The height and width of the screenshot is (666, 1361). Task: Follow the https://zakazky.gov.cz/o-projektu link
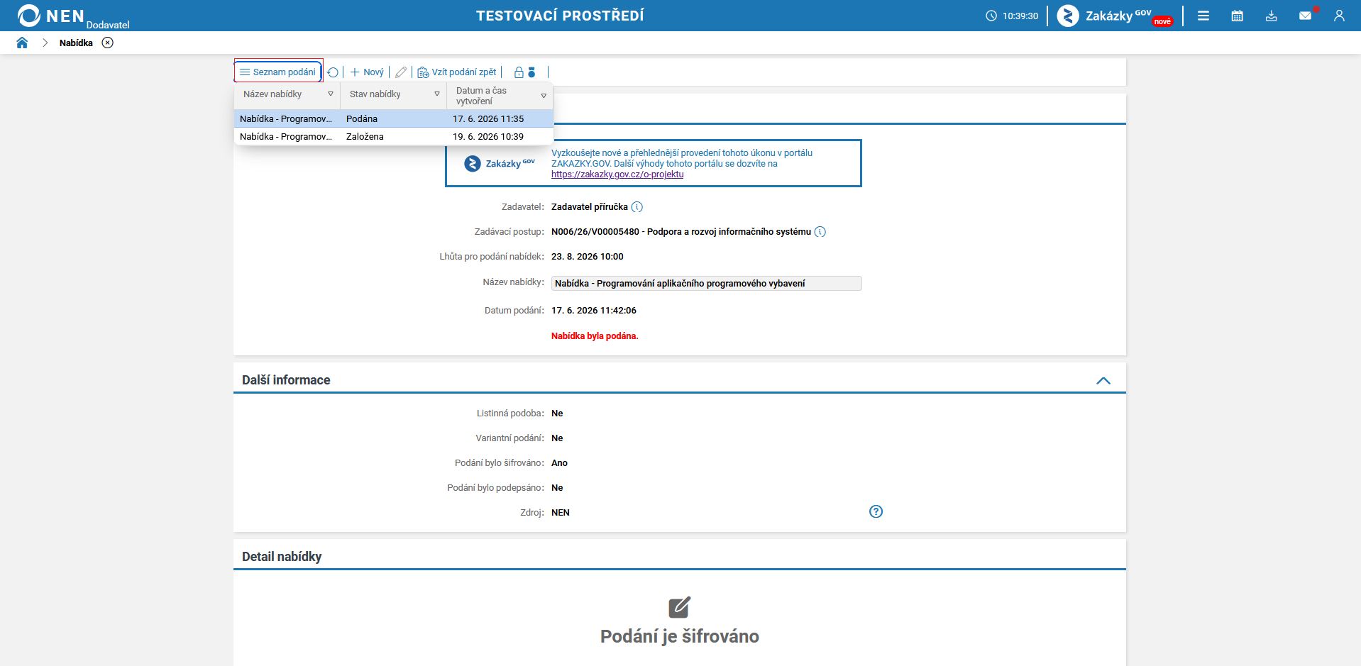pyautogui.click(x=617, y=174)
